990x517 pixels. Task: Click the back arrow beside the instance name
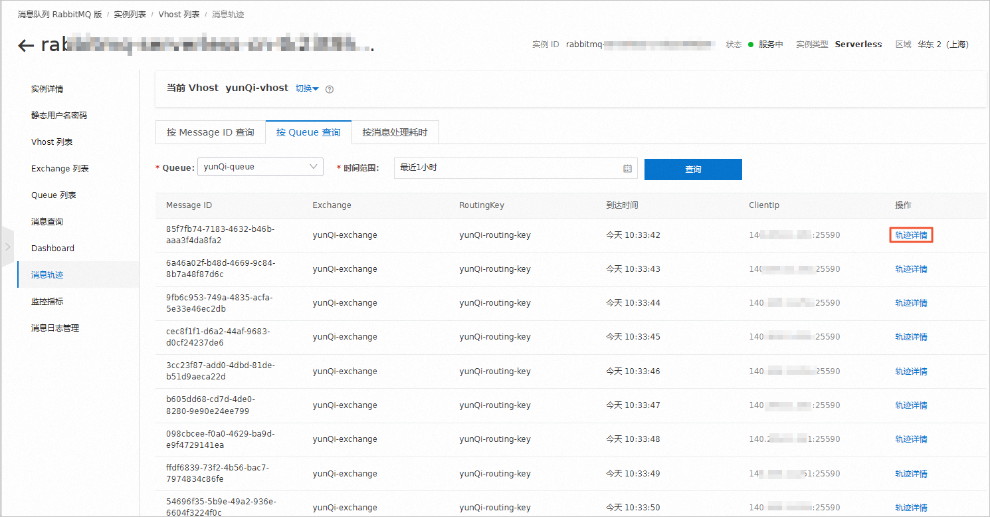coord(26,45)
